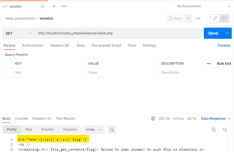
Task: Close the serialize request tab
Action: 42,6
